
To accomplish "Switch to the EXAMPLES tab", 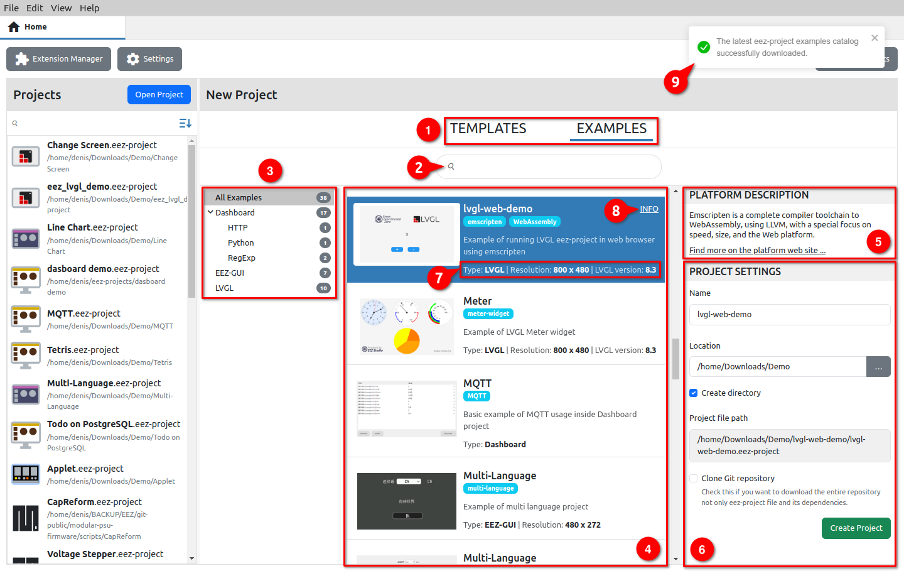I will [x=611, y=129].
